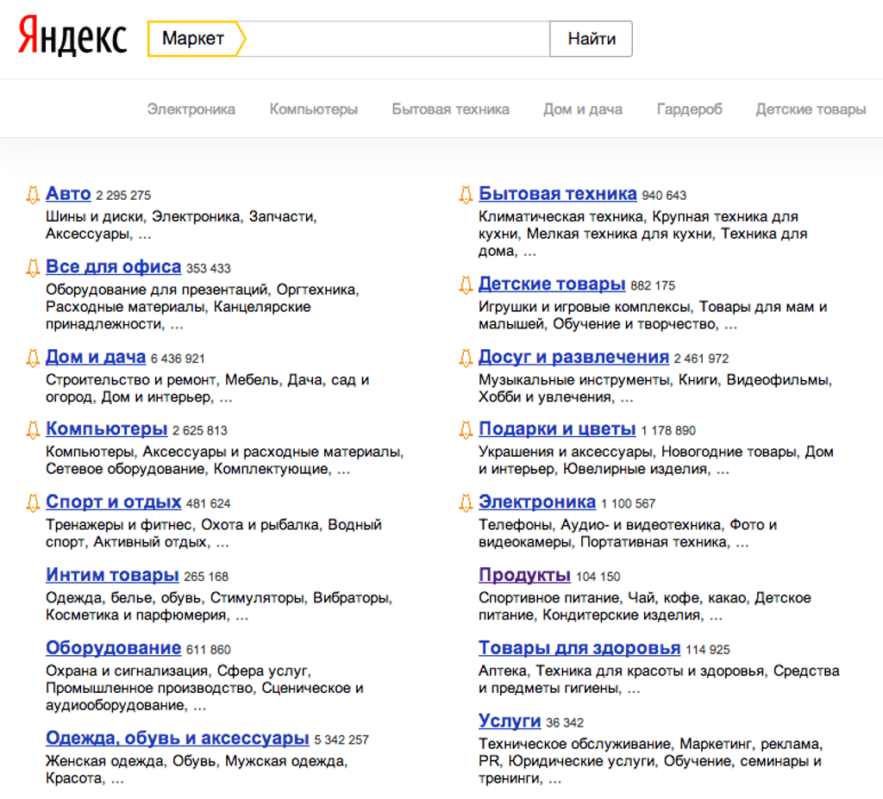
Task: Click the description starting Строительство и ремонт
Action: tap(207, 389)
